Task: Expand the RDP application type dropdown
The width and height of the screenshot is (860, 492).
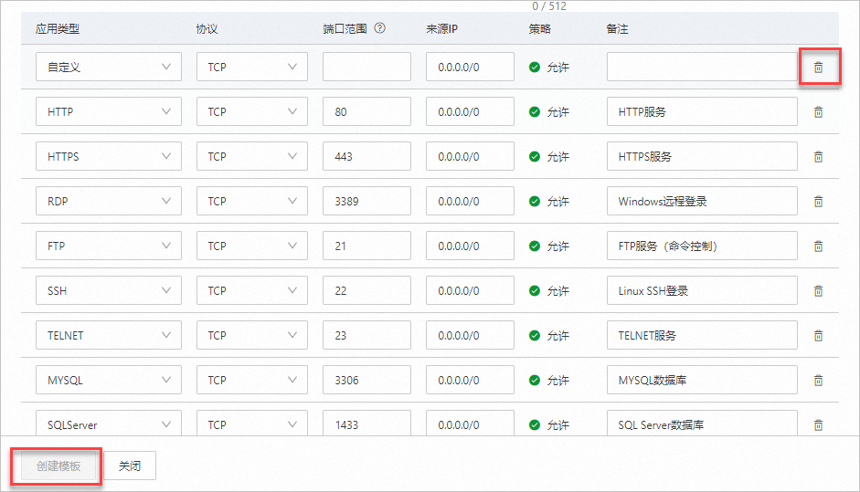Action: click(109, 201)
